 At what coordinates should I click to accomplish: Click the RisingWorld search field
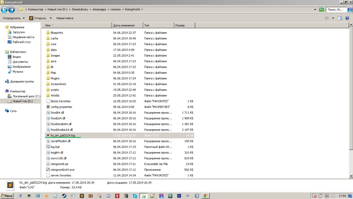(x=336, y=9)
